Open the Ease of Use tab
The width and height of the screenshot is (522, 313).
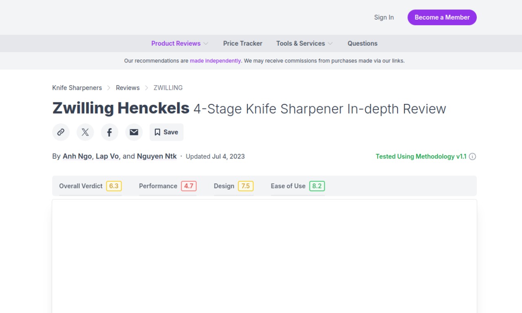point(297,186)
